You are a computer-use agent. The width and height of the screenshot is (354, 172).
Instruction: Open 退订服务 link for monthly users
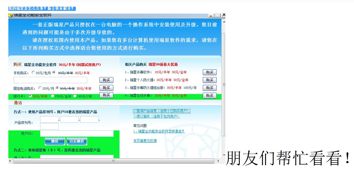pos(157,116)
